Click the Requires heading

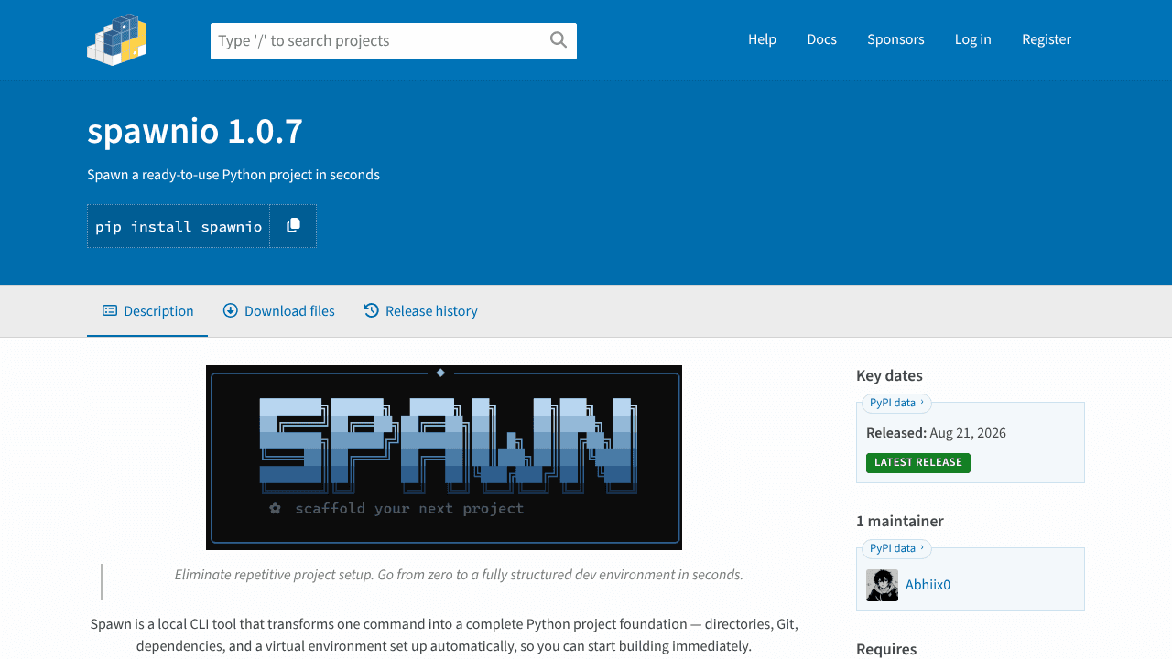(x=886, y=650)
